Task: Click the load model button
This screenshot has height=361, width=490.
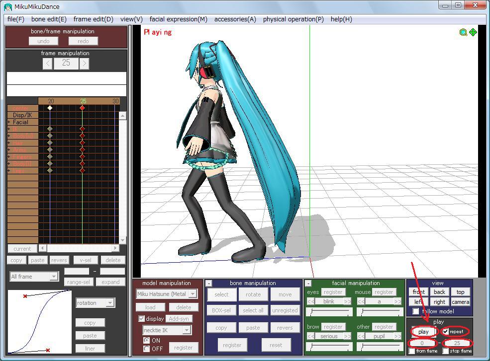Action: point(150,307)
